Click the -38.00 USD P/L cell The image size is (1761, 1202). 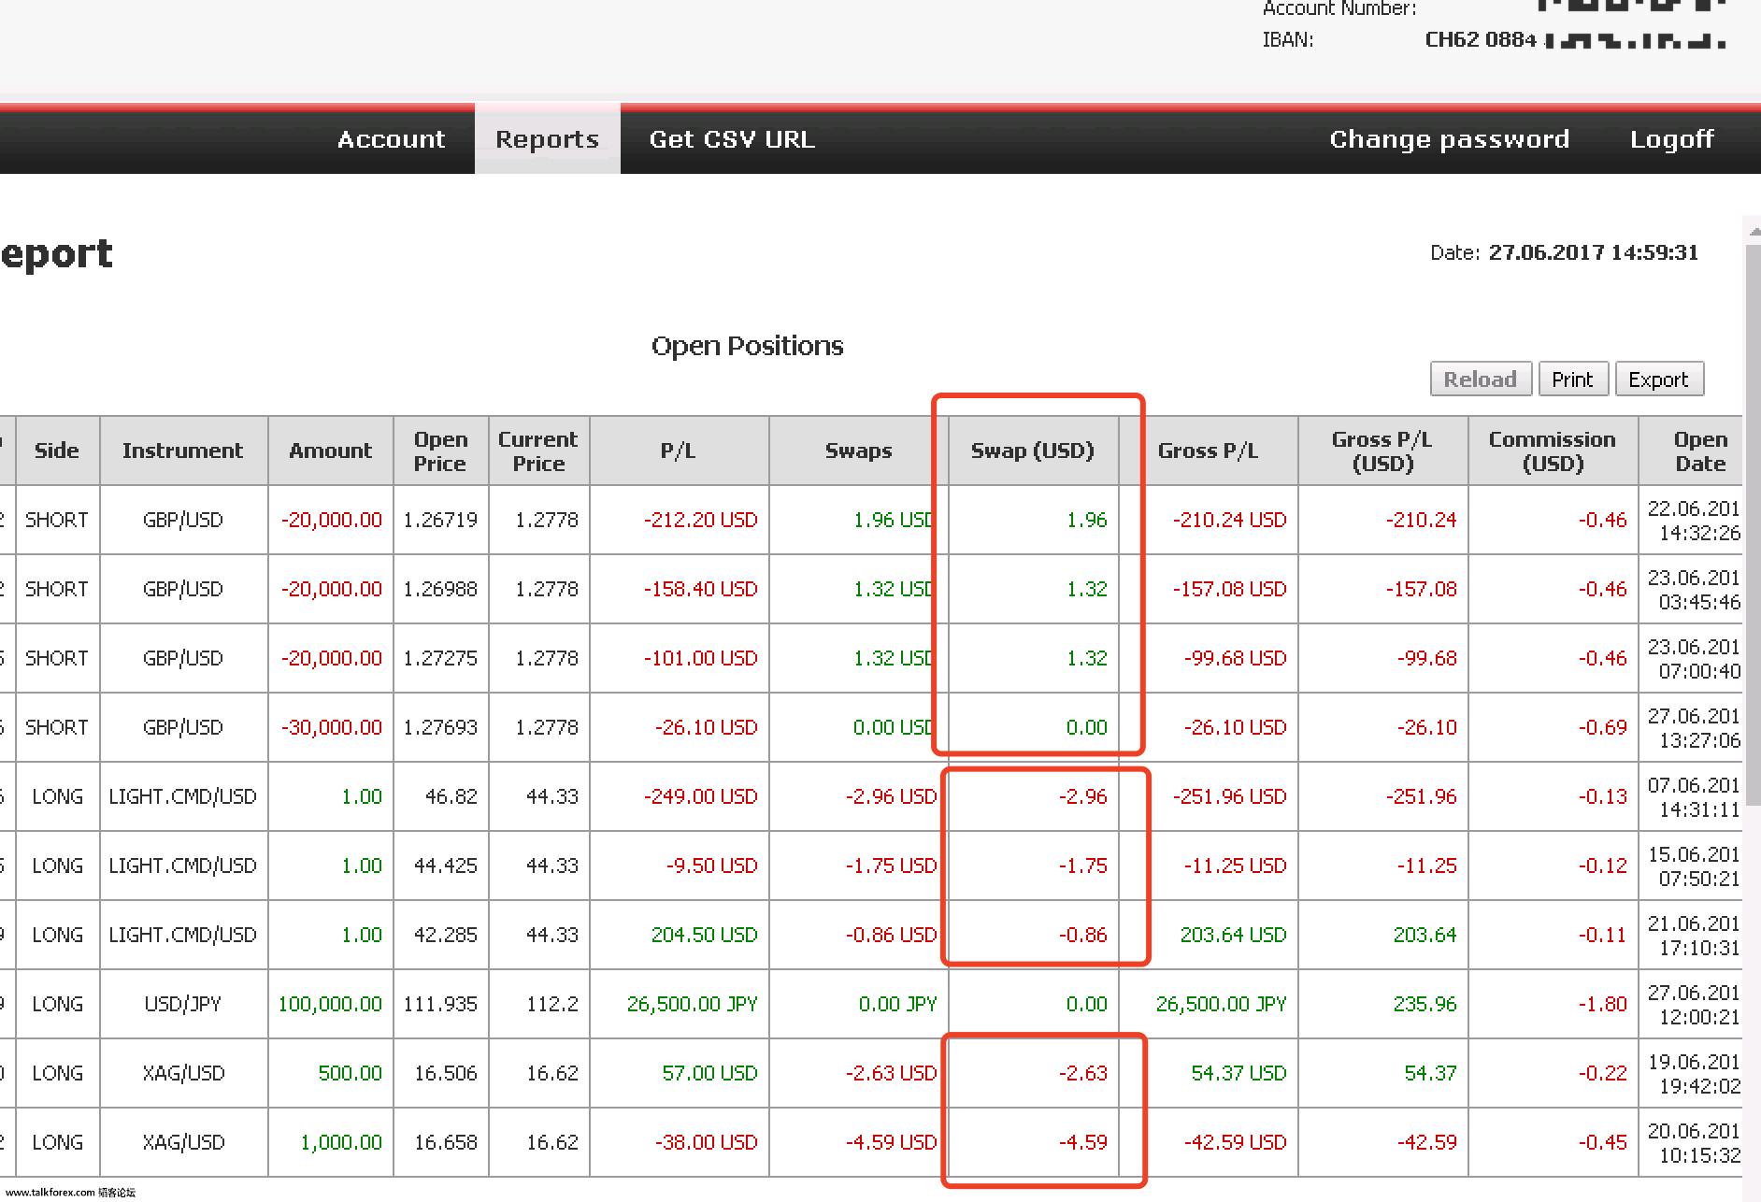(x=679, y=1142)
